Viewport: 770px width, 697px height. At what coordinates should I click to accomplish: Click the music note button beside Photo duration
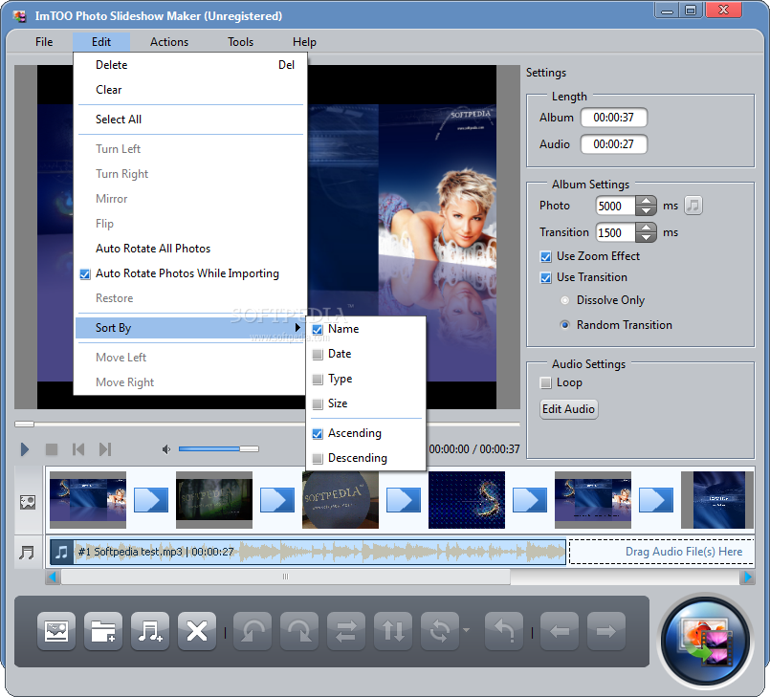[693, 206]
